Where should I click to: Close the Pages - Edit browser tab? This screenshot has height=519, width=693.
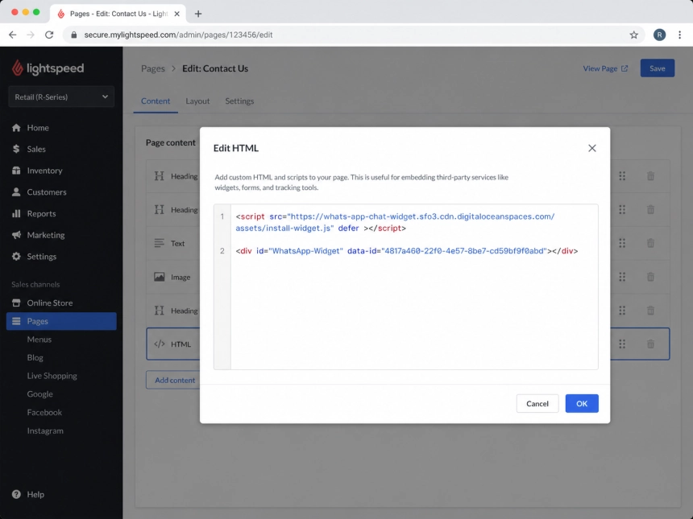click(176, 14)
